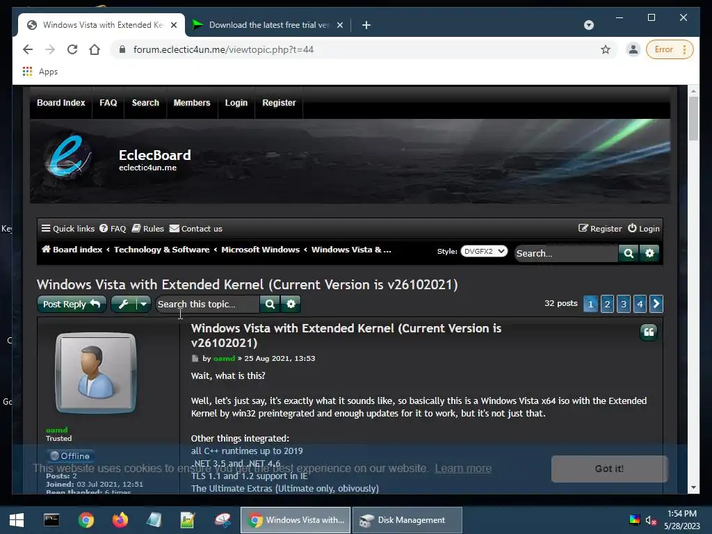Click the Error update button
The width and height of the screenshot is (712, 534).
670,49
